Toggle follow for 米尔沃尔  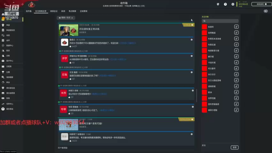(x=236, y=74)
